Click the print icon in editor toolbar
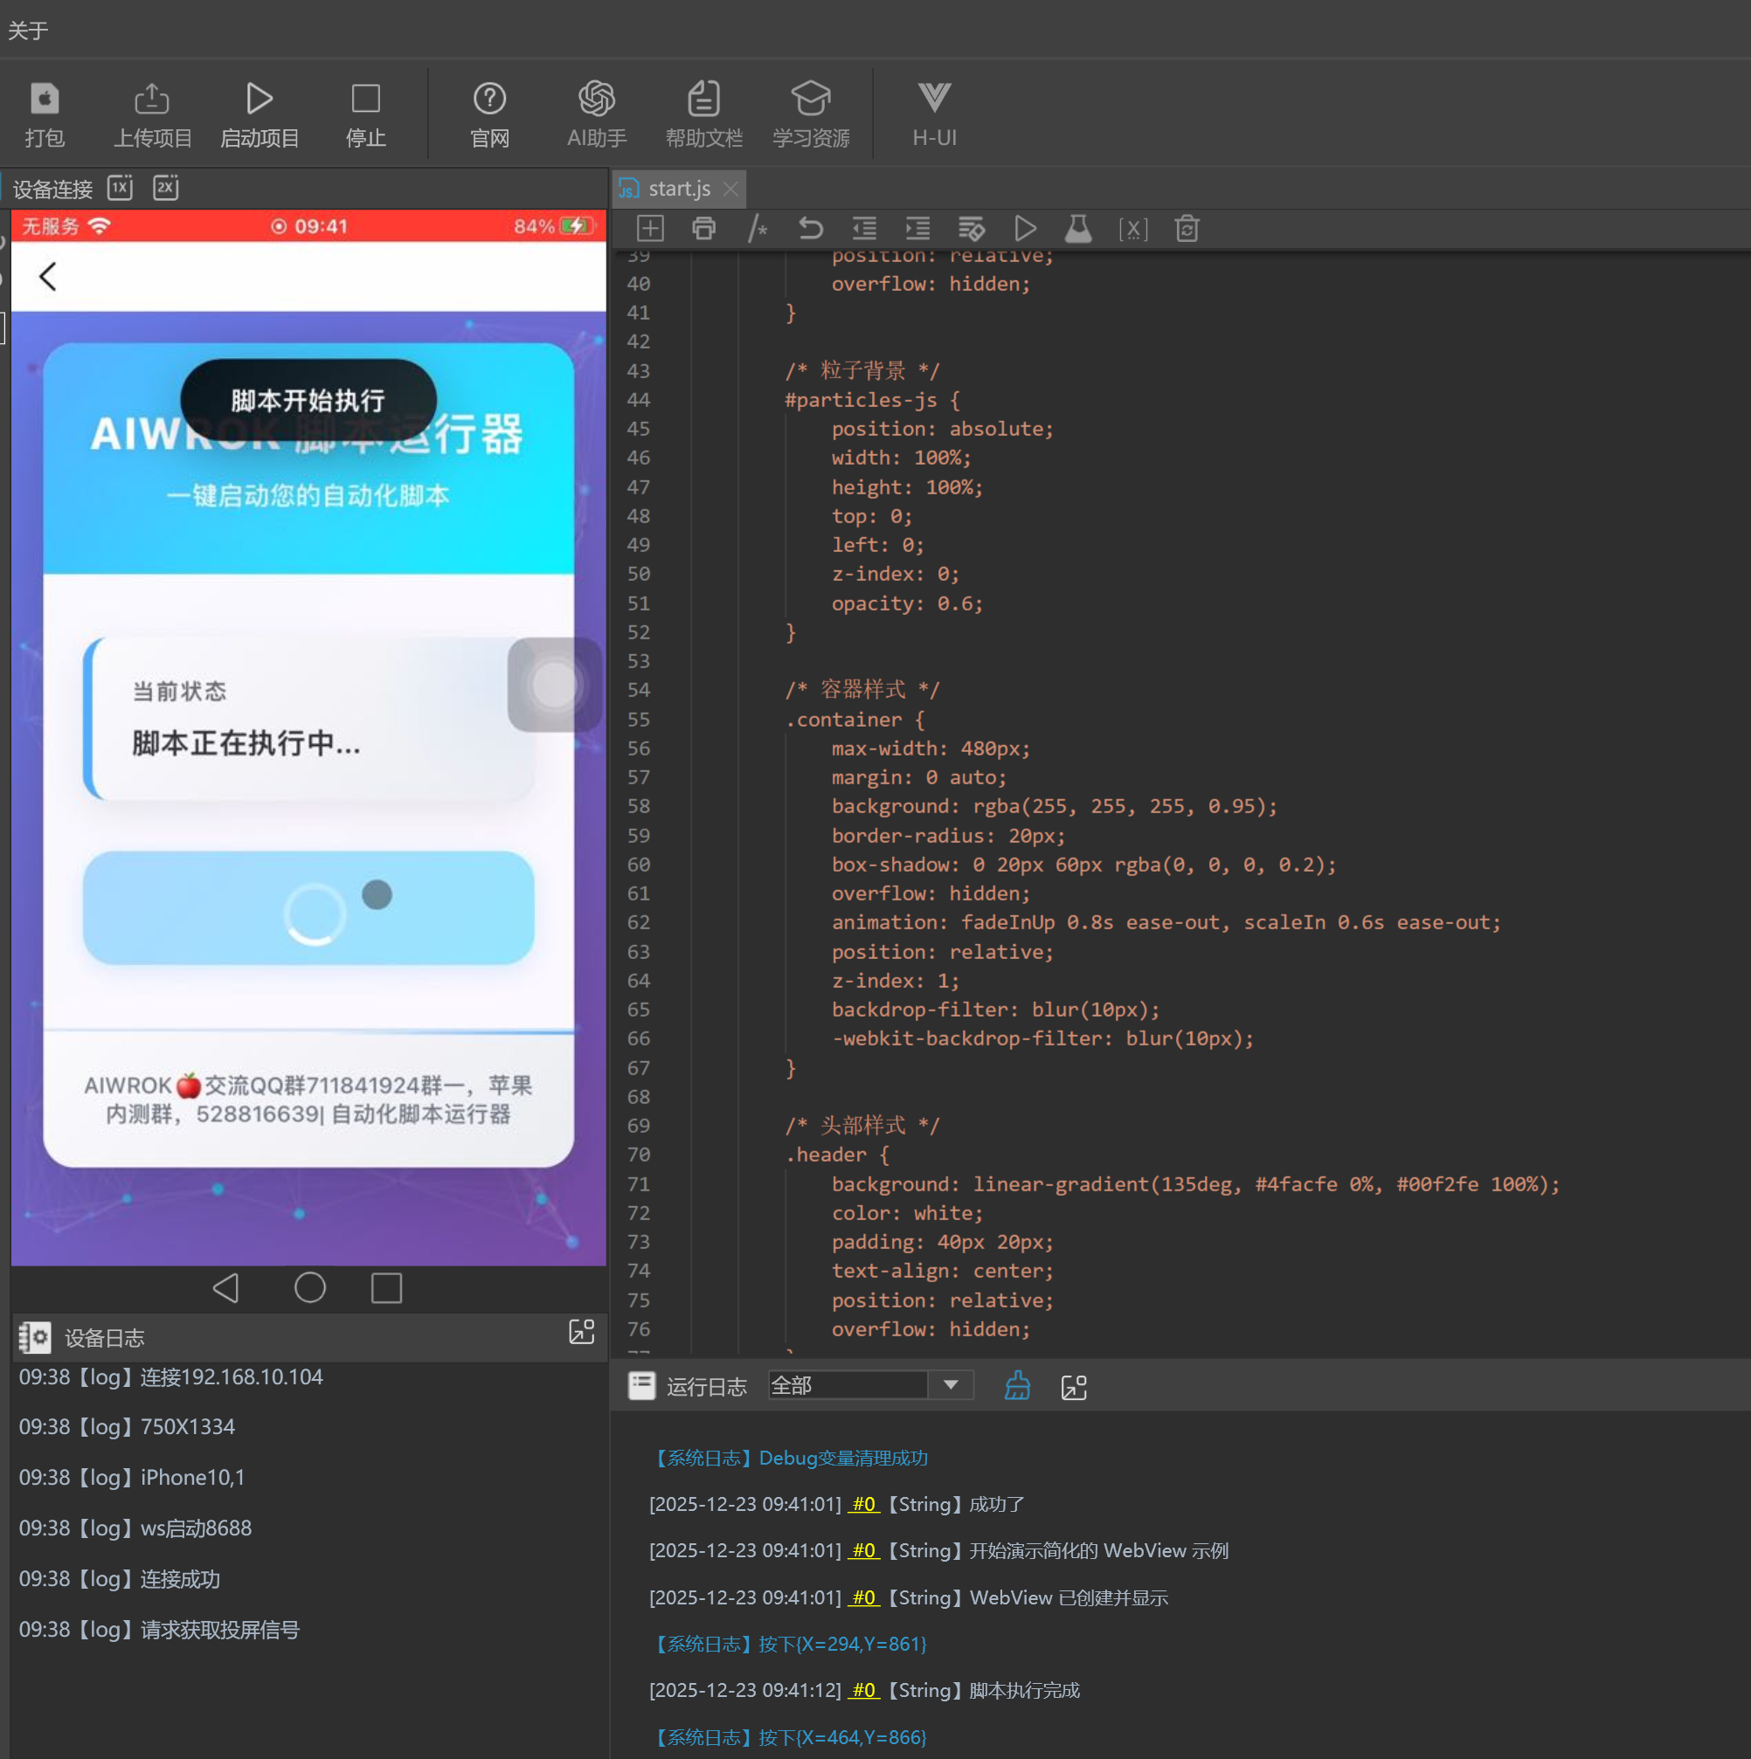The height and width of the screenshot is (1759, 1751). coord(703,229)
